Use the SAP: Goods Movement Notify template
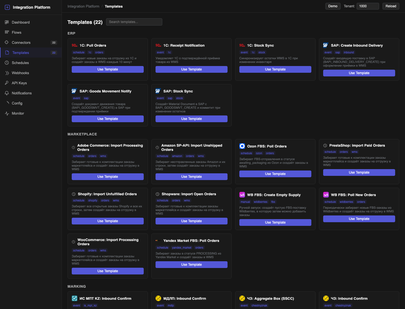 [x=108, y=119]
